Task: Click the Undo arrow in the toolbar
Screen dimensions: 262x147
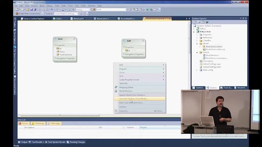Action: [52, 10]
